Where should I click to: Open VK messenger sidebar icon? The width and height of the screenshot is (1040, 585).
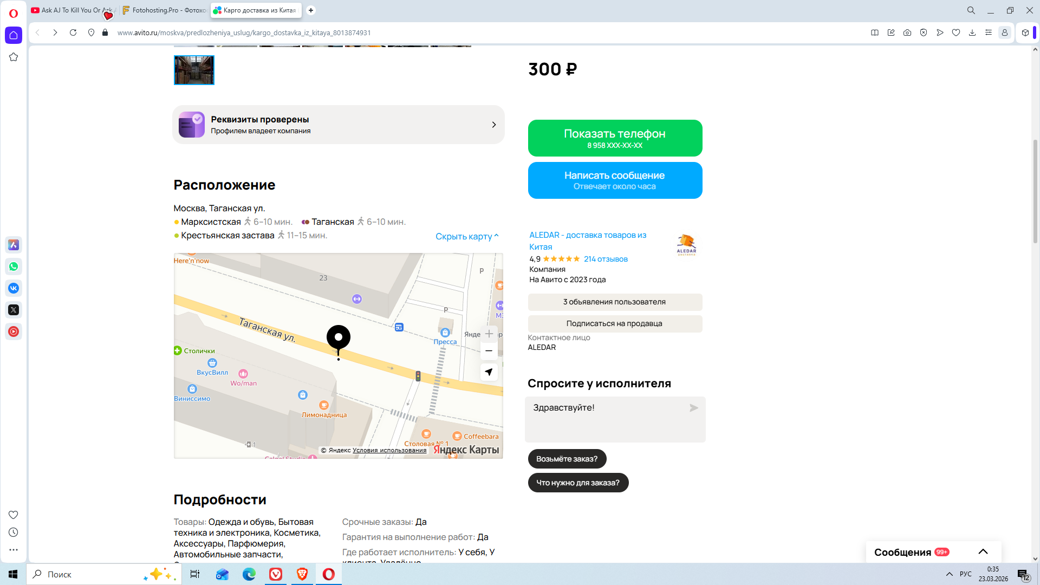click(14, 288)
